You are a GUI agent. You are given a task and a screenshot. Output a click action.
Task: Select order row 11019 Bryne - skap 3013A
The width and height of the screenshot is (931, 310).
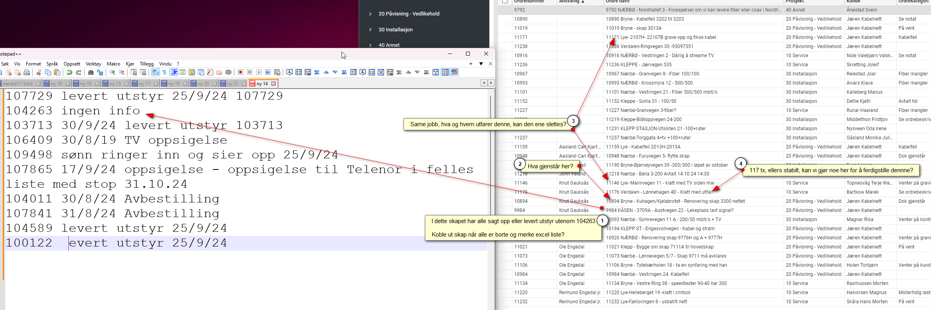coord(715,28)
